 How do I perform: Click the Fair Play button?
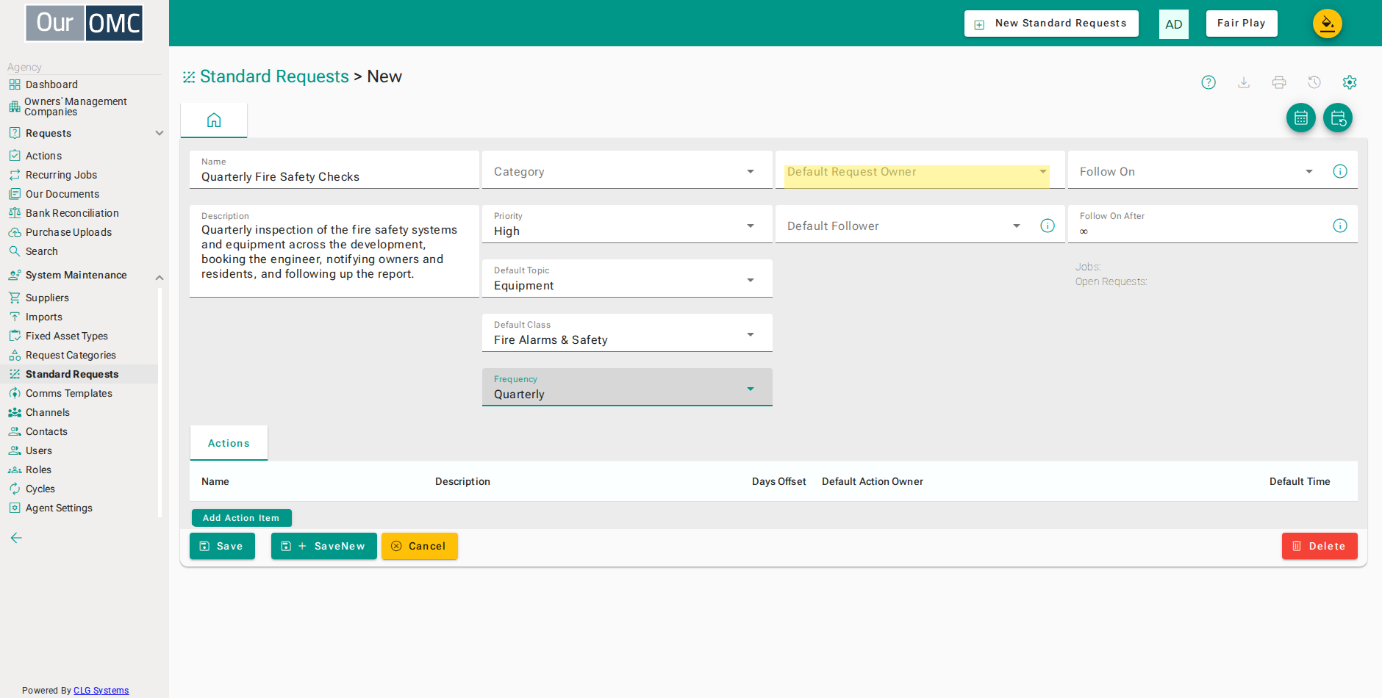[x=1242, y=24]
